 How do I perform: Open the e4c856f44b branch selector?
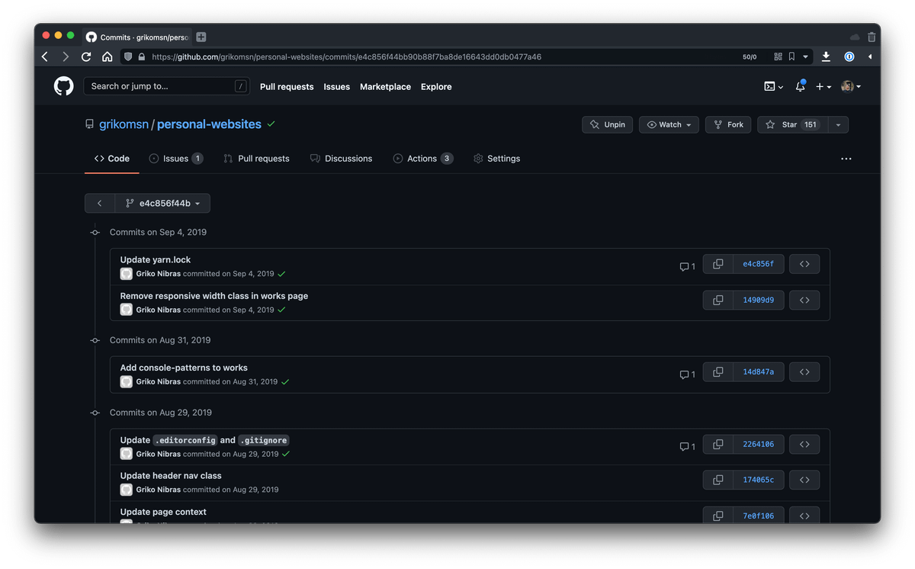[x=162, y=203]
